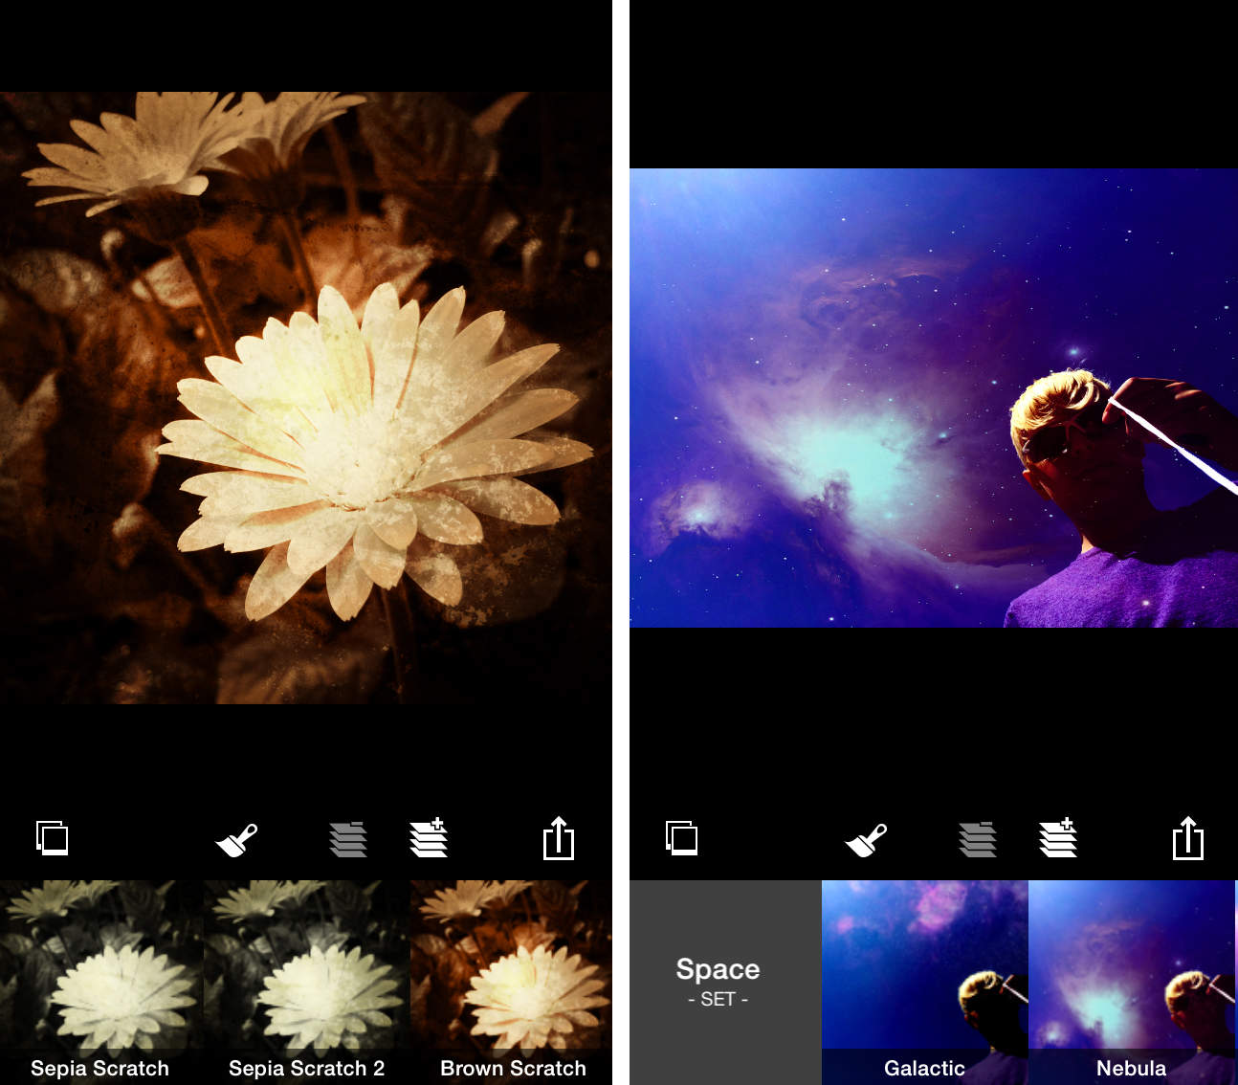Select the brush tool on the right screen

coord(866,839)
